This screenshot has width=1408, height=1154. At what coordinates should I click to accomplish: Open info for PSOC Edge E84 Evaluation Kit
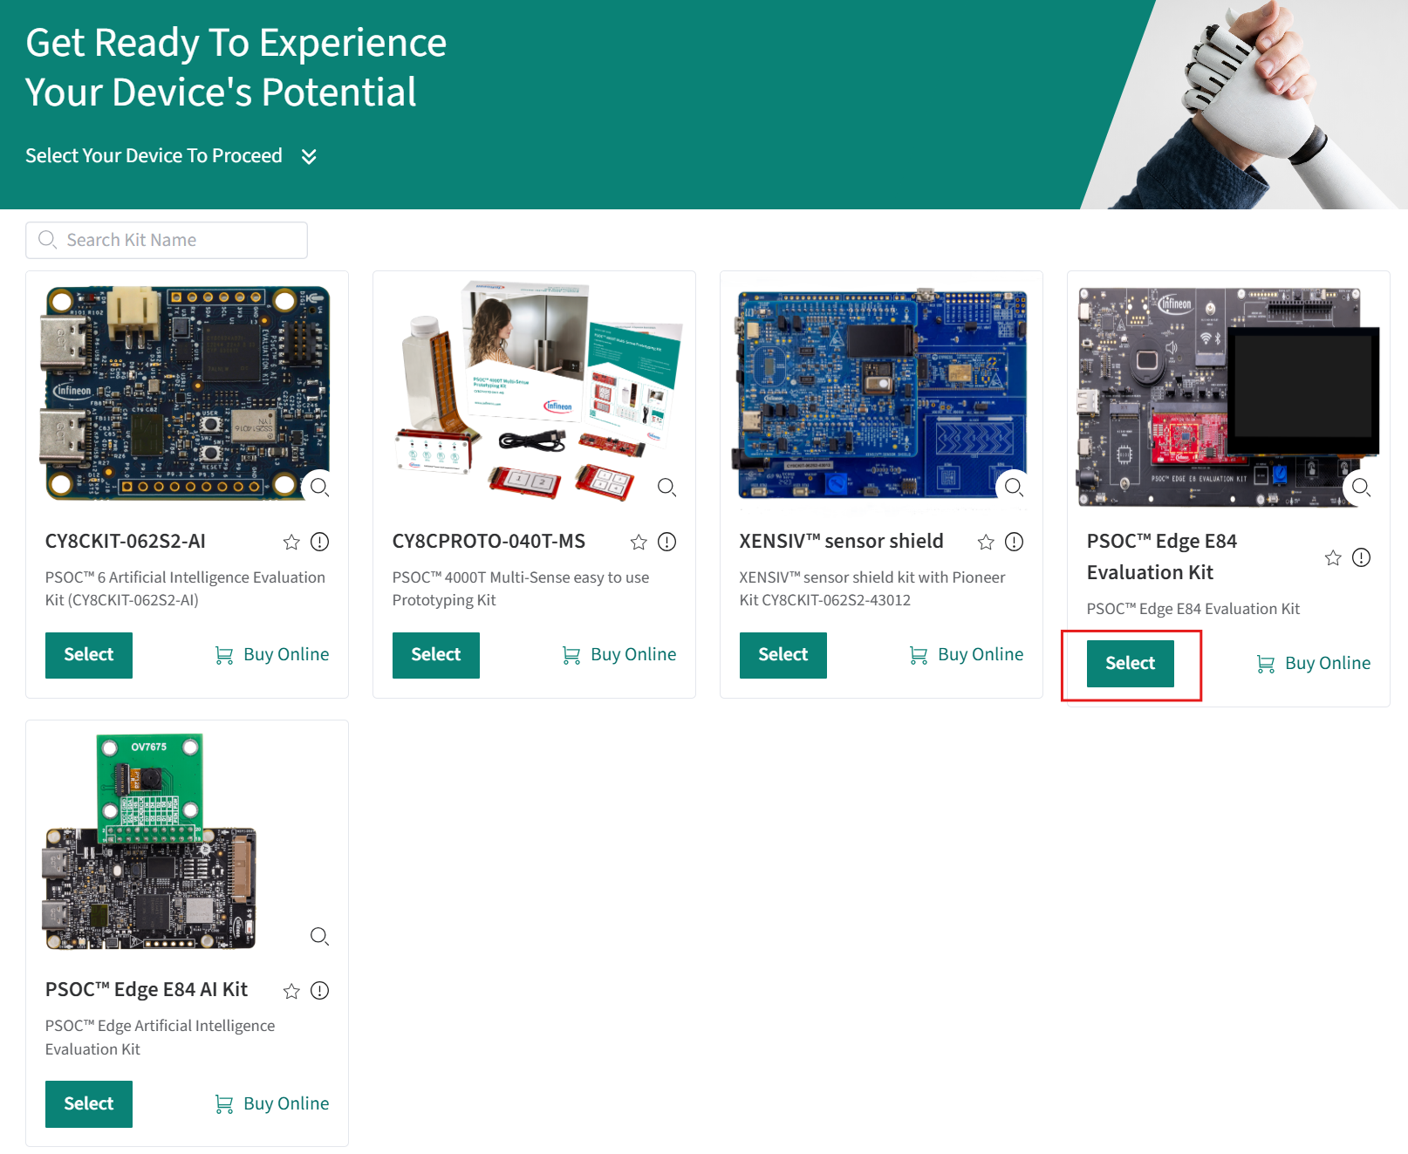click(x=1361, y=558)
